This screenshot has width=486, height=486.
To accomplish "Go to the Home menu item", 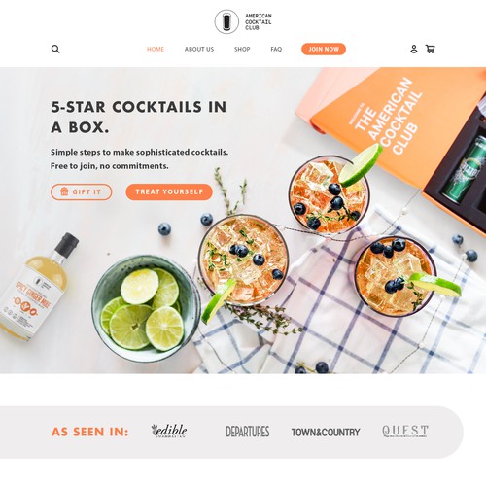I will coord(156,49).
